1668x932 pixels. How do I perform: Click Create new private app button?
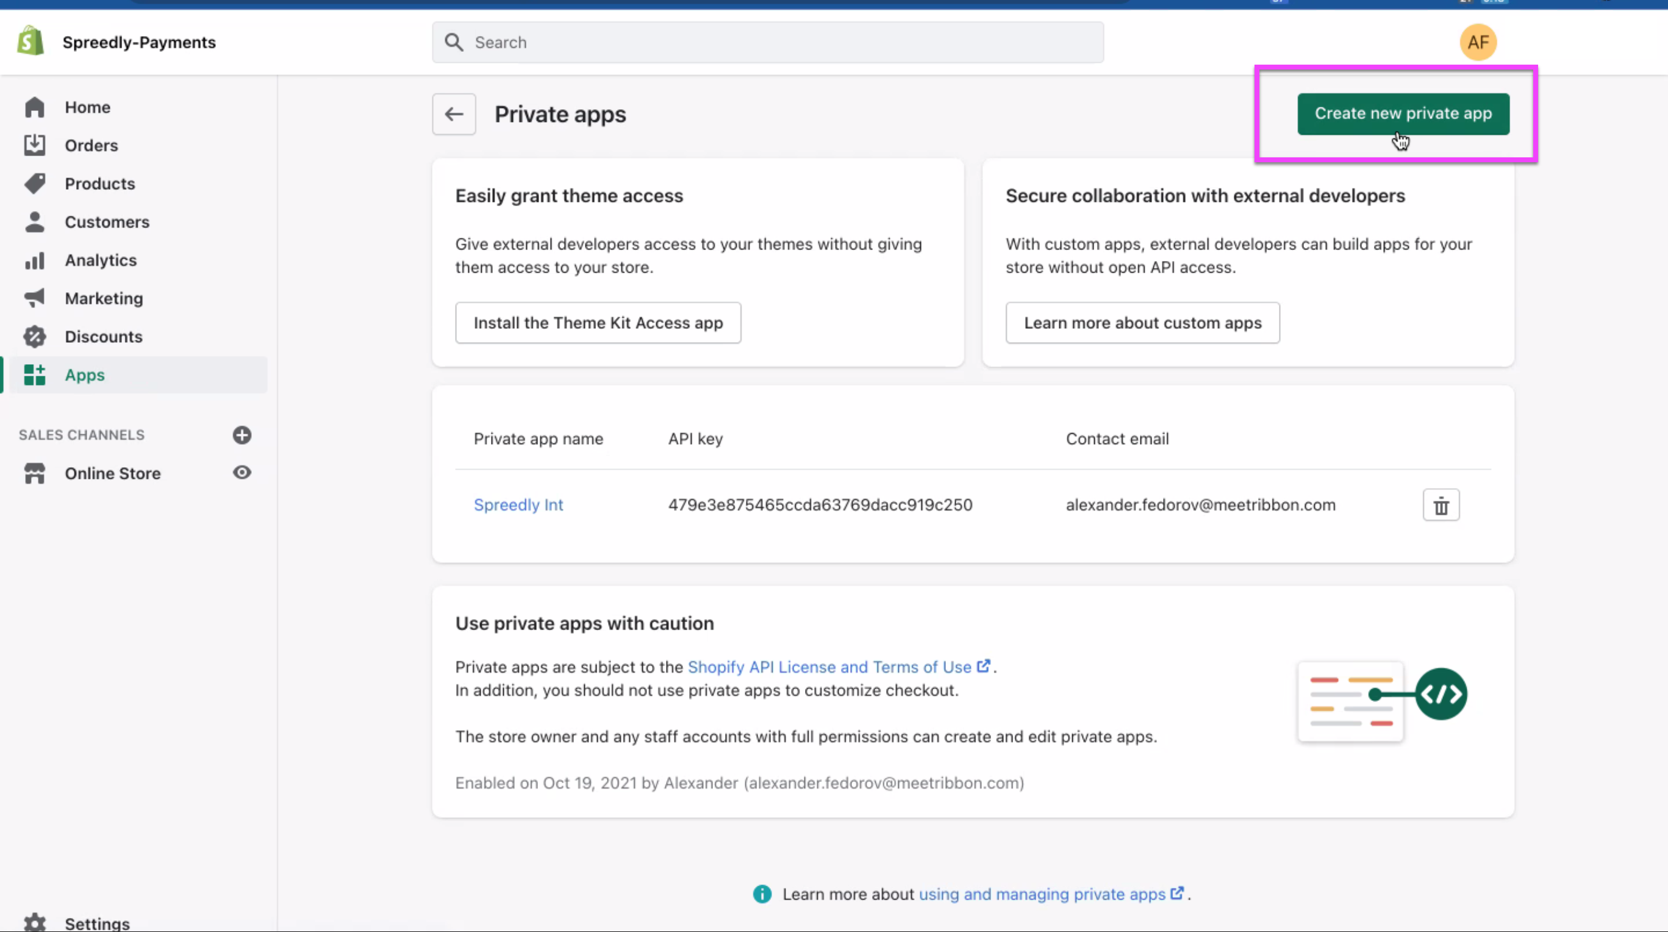tap(1403, 113)
